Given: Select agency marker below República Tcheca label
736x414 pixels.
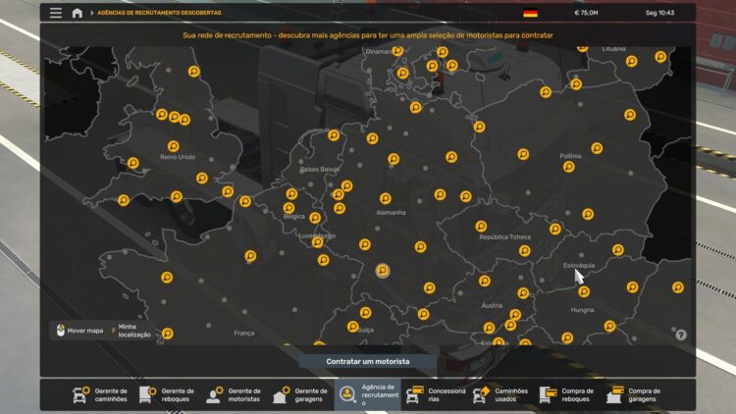Looking at the screenshot, I should [525, 251].
